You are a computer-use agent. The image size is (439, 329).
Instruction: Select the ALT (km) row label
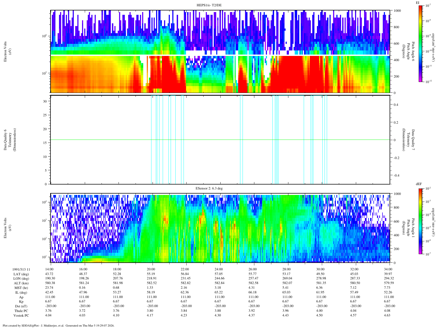21,283
